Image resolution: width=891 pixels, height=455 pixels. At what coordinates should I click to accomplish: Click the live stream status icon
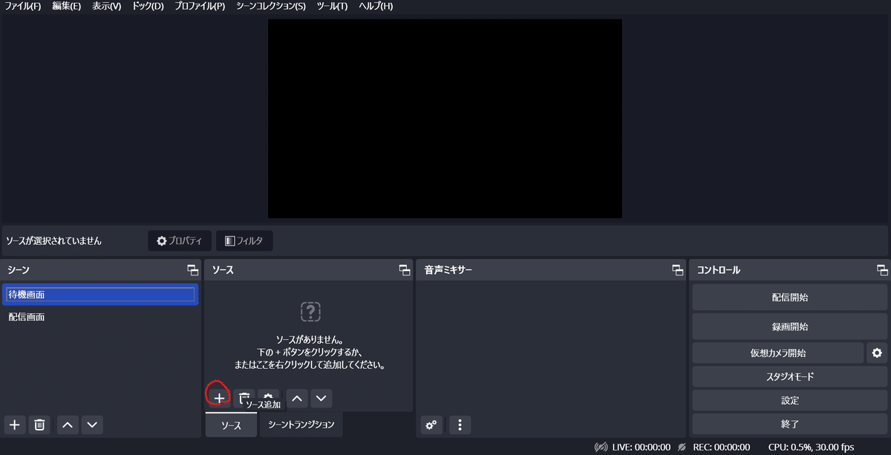[601, 448]
